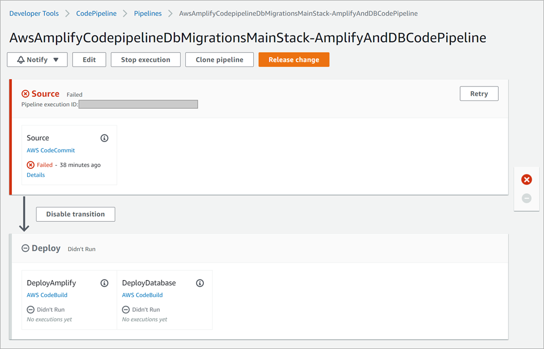Image resolution: width=544 pixels, height=349 pixels.
Task: Click the DeployDatabase action title
Action: coord(149,283)
